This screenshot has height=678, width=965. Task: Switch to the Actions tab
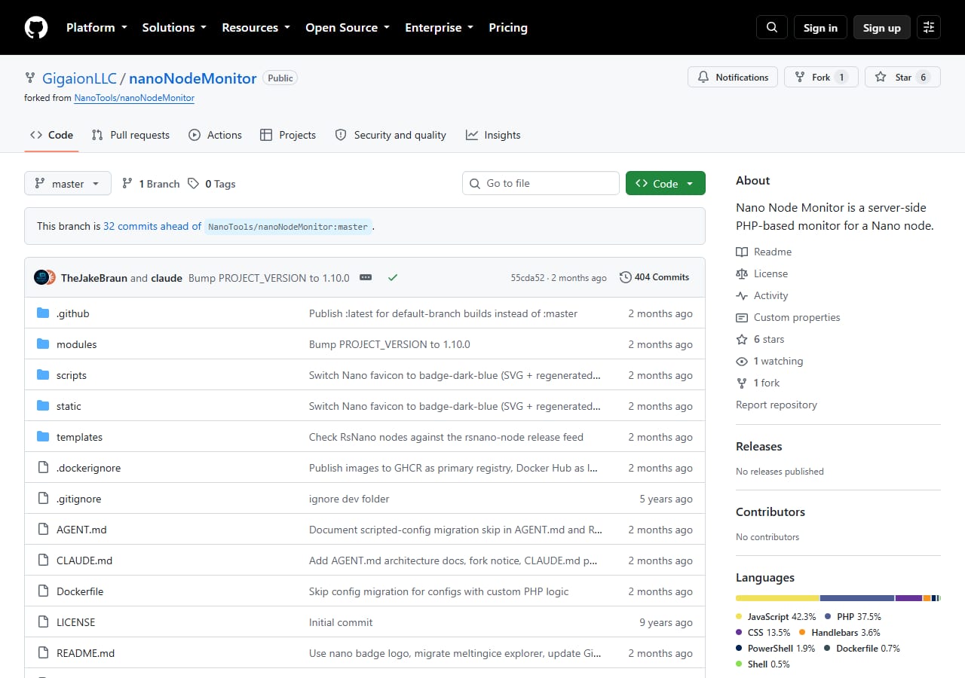click(216, 135)
